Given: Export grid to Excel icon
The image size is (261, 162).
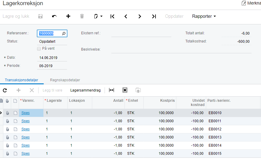Looking at the screenshot, I should [125, 90].
